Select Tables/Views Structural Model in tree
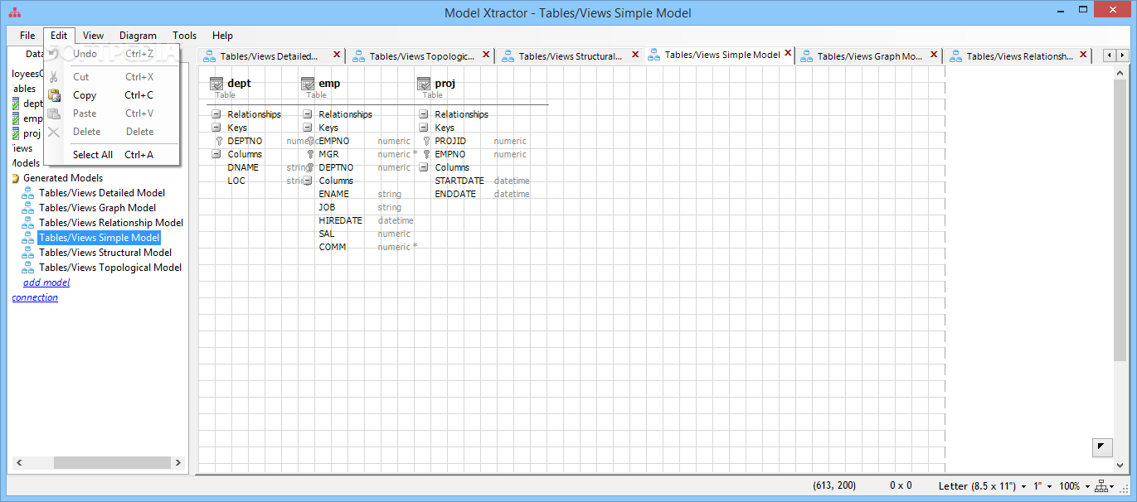This screenshot has height=502, width=1137. (x=105, y=253)
